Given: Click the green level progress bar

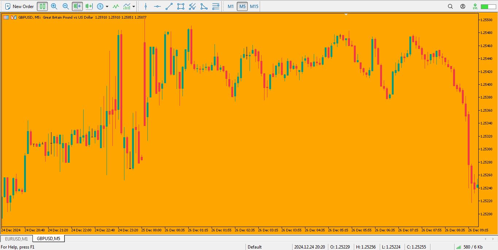Looking at the screenshot, I should pos(489,7).
